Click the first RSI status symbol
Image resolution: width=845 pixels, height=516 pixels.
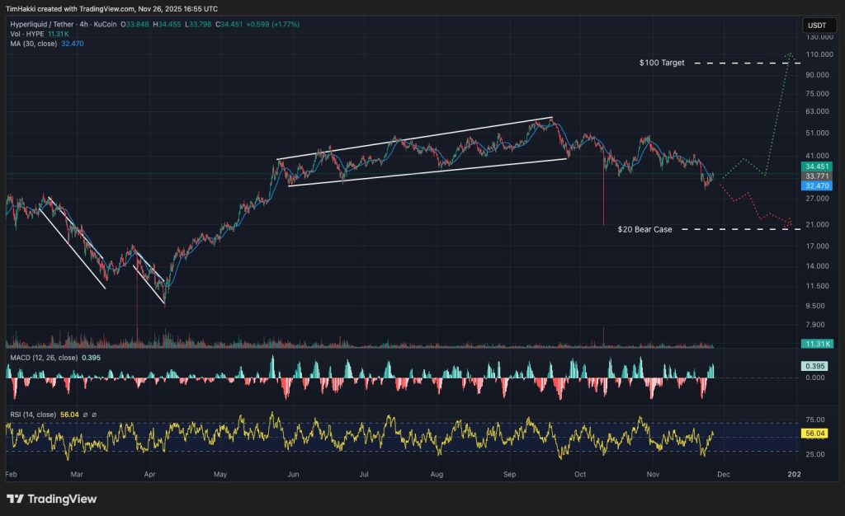coord(84,414)
